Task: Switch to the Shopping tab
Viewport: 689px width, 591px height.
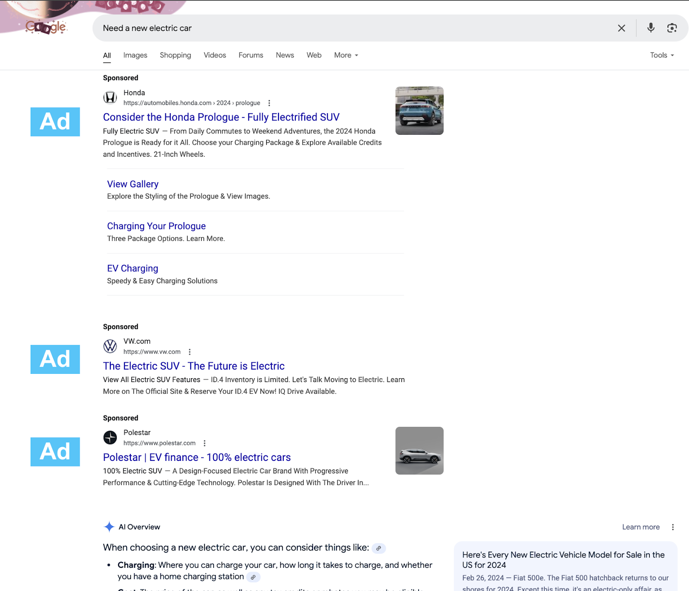Action: [x=175, y=55]
